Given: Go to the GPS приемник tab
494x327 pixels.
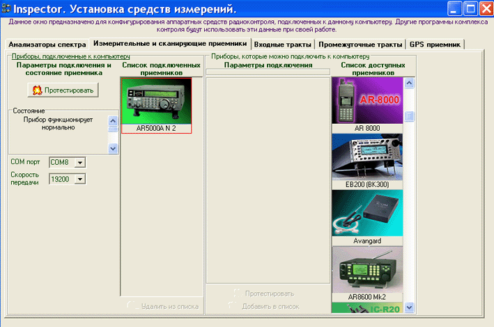Looking at the screenshot, I should click(x=435, y=45).
